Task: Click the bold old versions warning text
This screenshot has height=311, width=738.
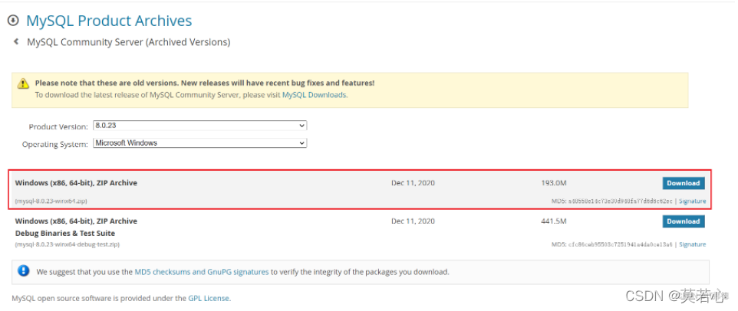Action: (x=205, y=83)
